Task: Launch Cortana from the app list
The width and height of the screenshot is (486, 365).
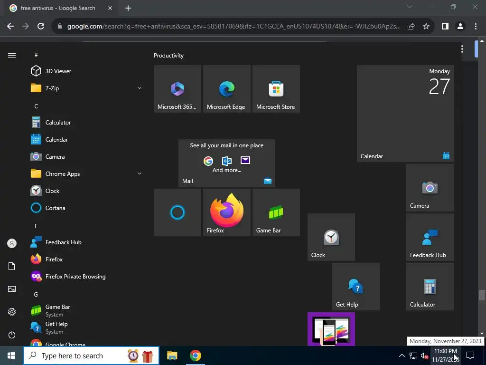Action: 86,208
